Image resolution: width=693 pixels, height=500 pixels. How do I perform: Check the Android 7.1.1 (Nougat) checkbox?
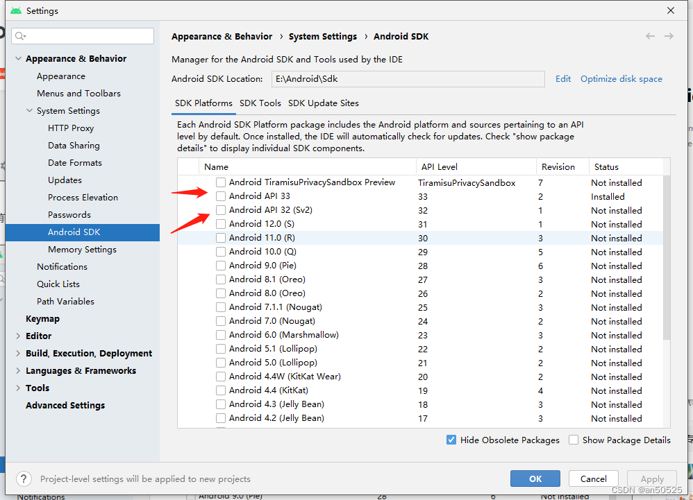click(221, 307)
